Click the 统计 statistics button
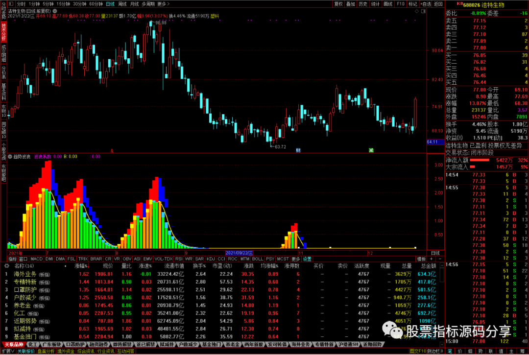The width and height of the screenshot is (529, 355). [375, 4]
